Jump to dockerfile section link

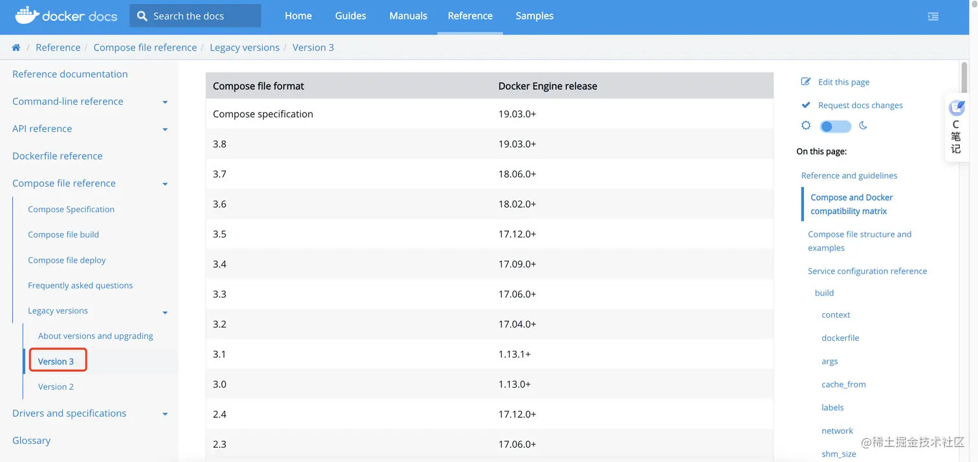coord(840,338)
